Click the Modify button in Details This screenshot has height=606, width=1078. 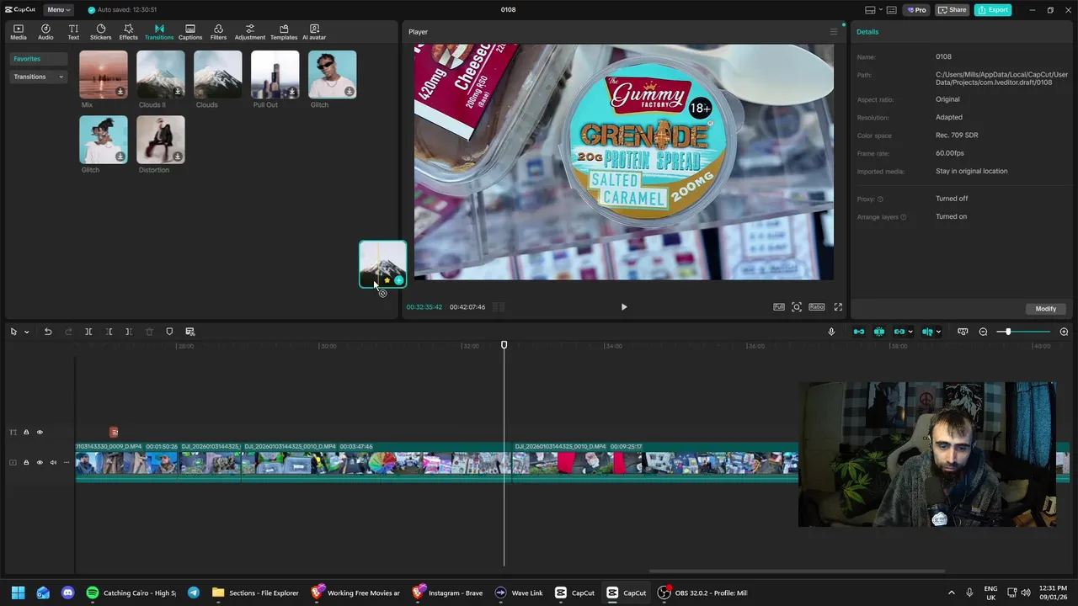(x=1046, y=309)
